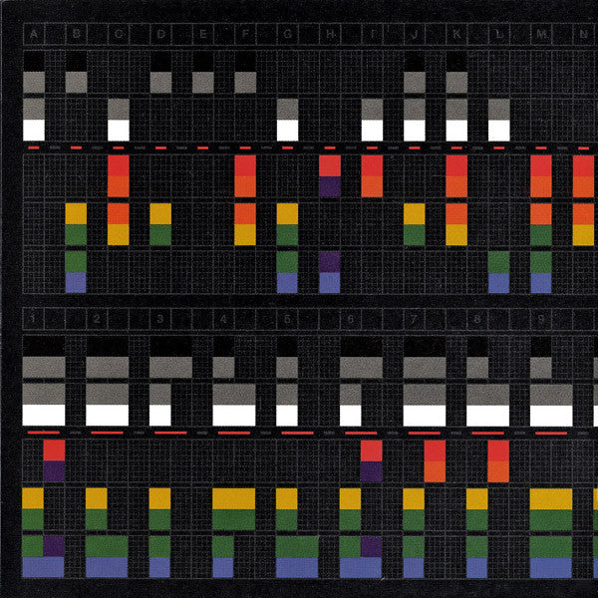This screenshot has height=598, width=598.
Task: Click the number 5 header cell
Action: [287, 319]
